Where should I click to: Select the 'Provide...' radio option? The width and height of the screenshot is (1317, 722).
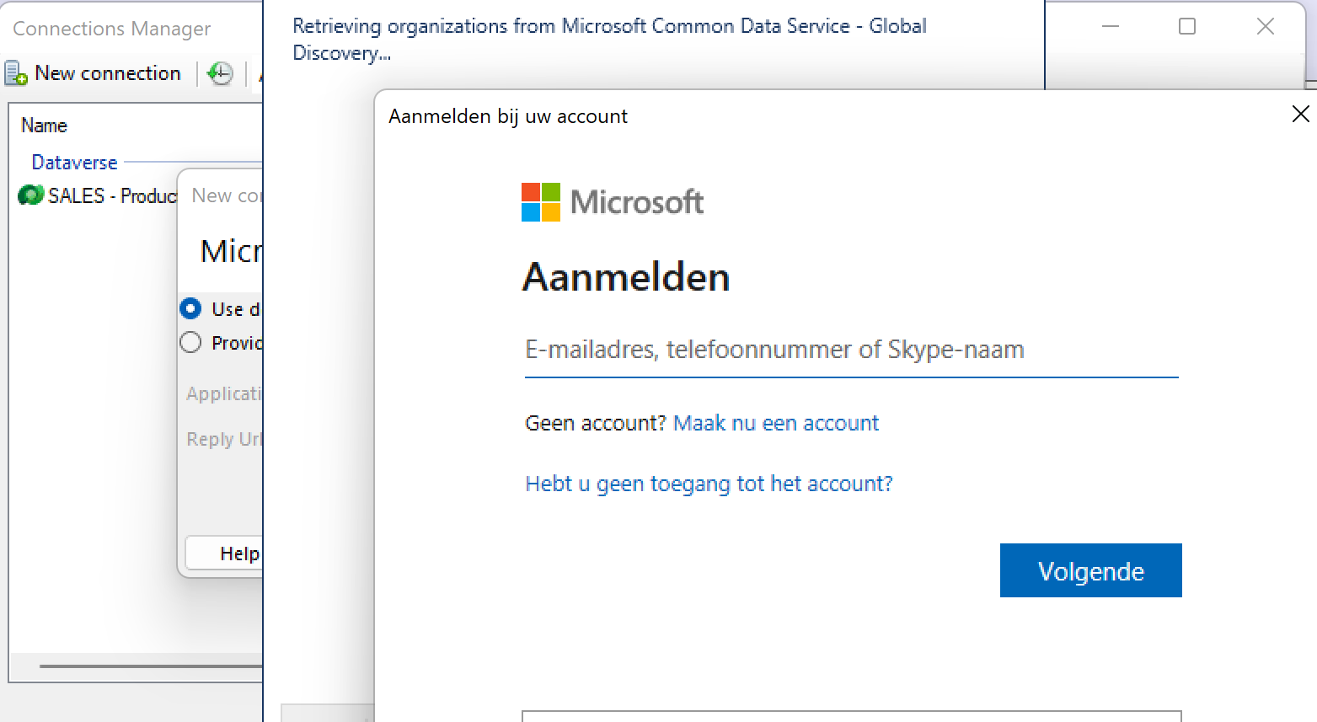[190, 342]
